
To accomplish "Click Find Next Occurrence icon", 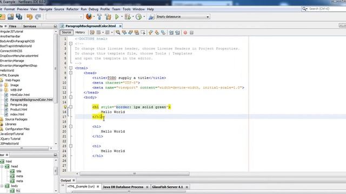I will click(x=130, y=32).
